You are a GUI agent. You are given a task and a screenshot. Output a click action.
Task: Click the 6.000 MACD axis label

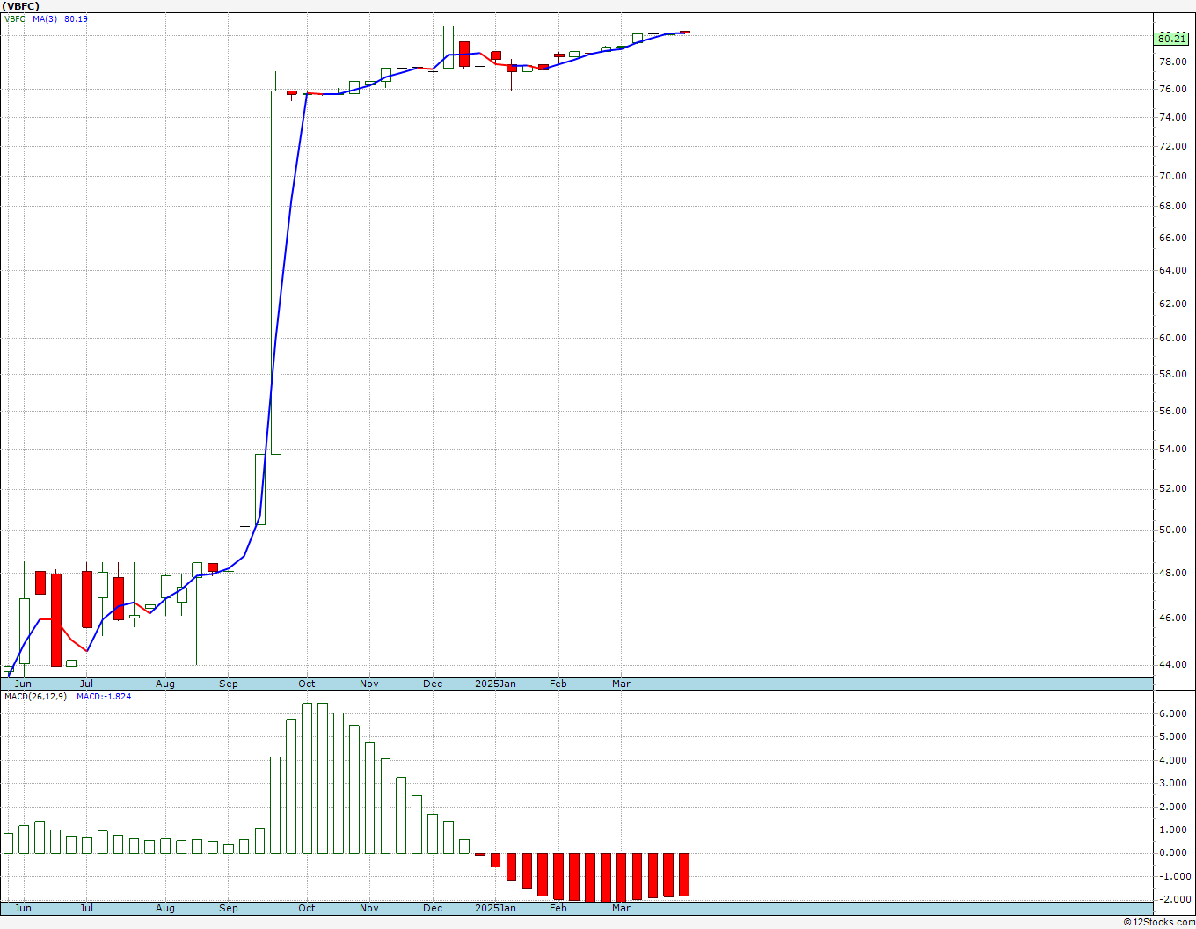(x=1172, y=713)
